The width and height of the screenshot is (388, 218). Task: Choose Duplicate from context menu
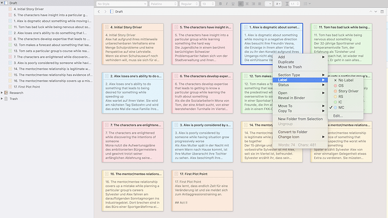(x=300, y=62)
